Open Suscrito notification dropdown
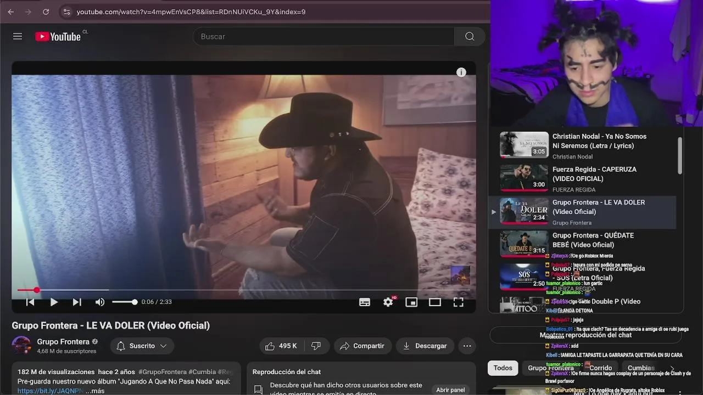The image size is (703, 395). click(x=142, y=346)
